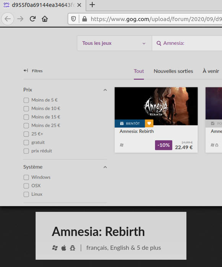The image size is (222, 267).
Task: Click the Windows icon in the bottom title panel
Action: [55, 248]
